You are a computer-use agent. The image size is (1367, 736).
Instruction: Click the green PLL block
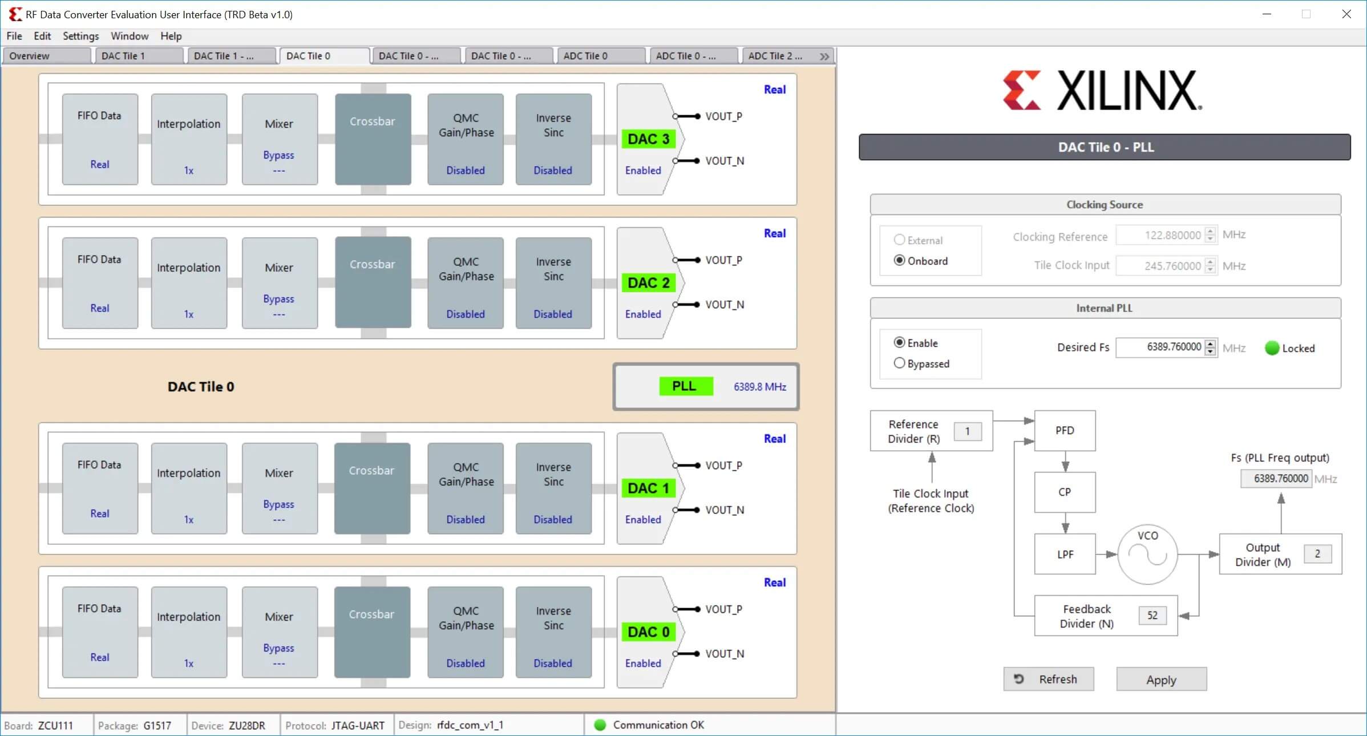pos(685,386)
